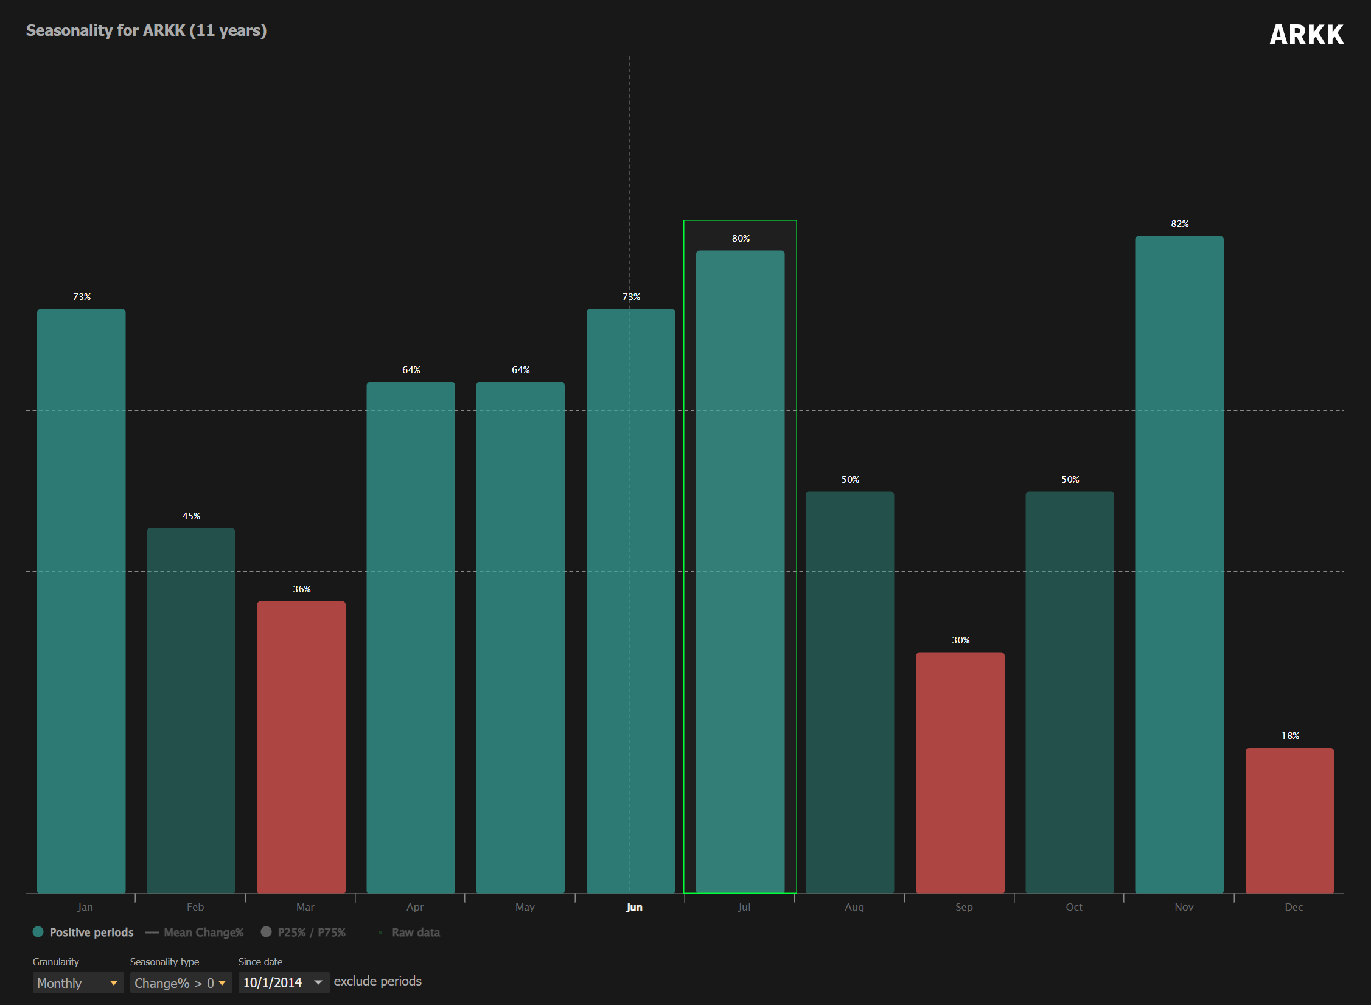Select the March 36% red bar
Image resolution: width=1371 pixels, height=1005 pixels.
point(301,747)
